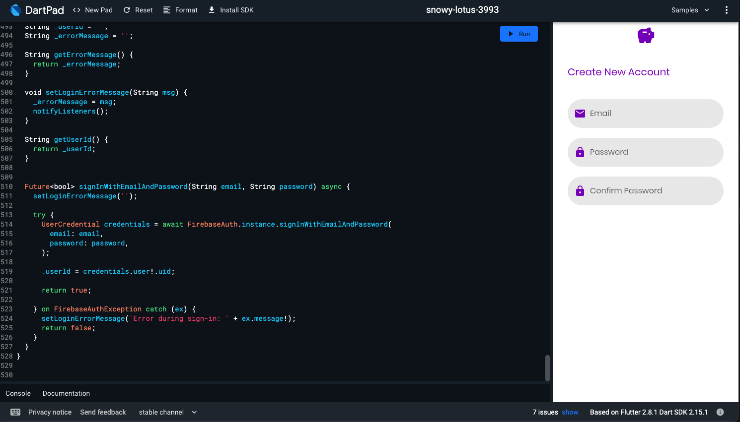Click the New Pad code brackets icon
This screenshot has height=422, width=740.
76,10
